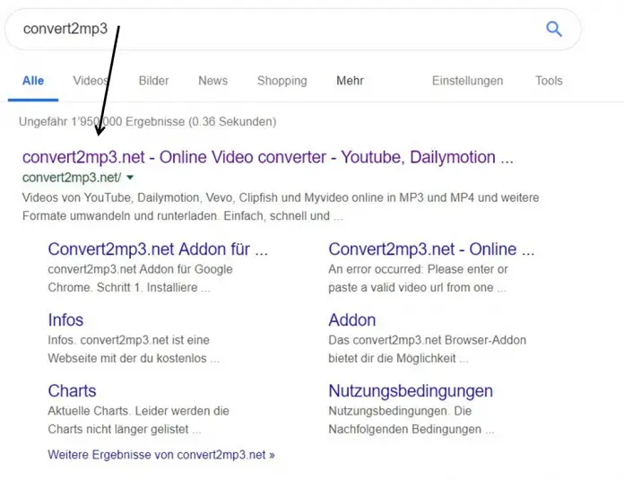Expand the arrow next to convert2mp3.net/ URL
The width and height of the screenshot is (624, 480).
click(x=130, y=178)
